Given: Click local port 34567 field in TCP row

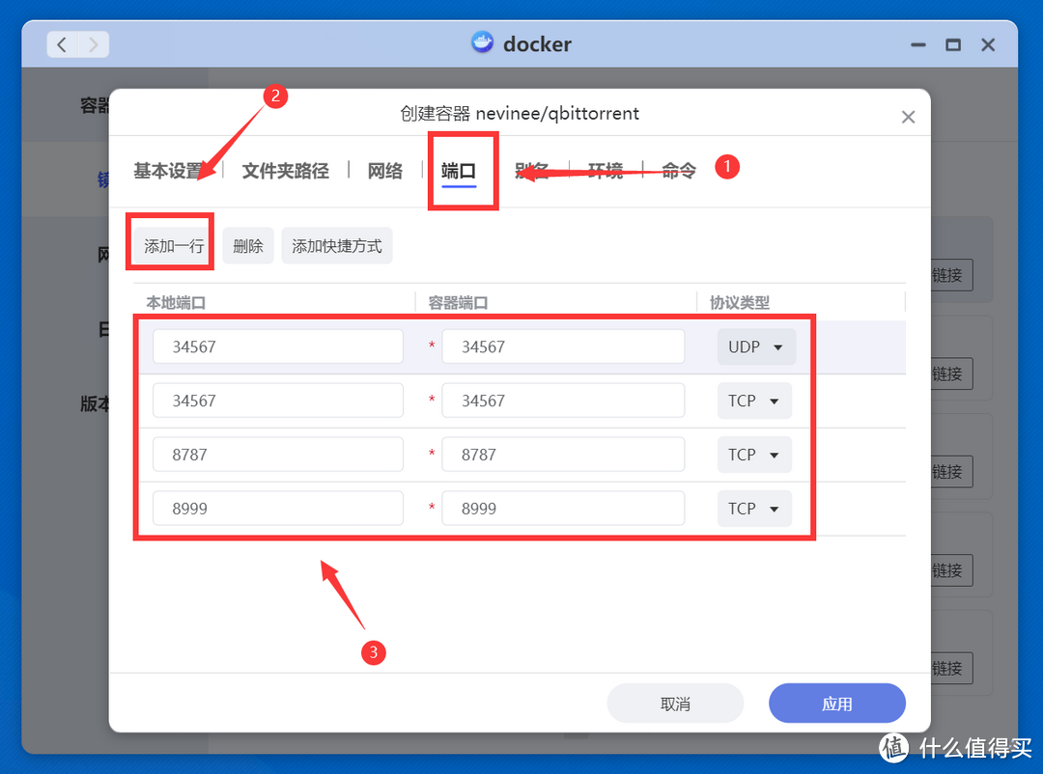Looking at the screenshot, I should point(278,401).
